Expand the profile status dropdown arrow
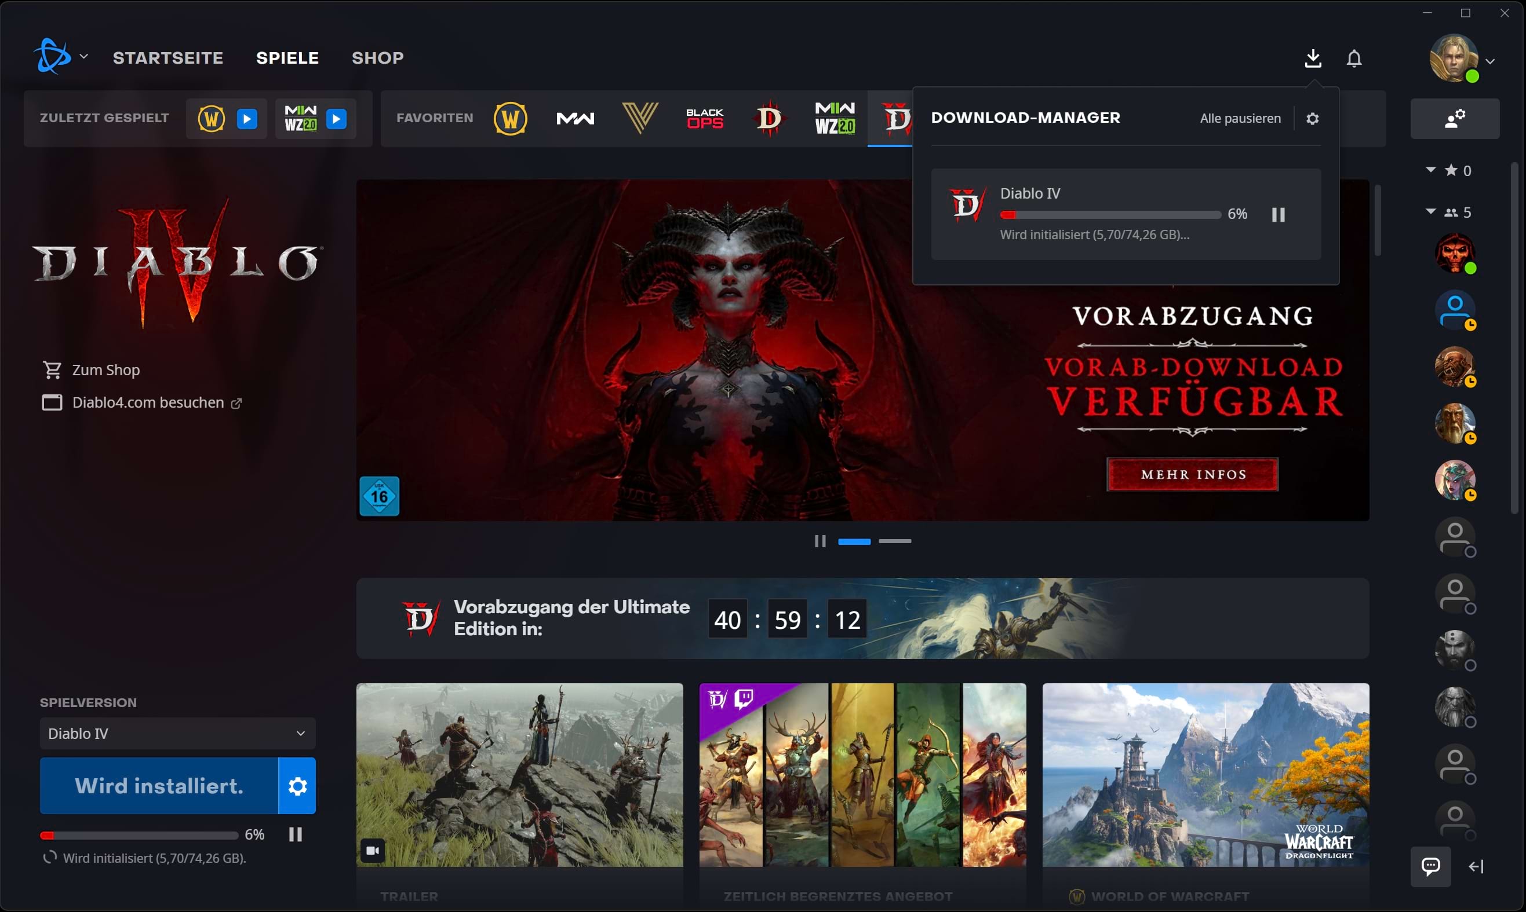Image resolution: width=1526 pixels, height=912 pixels. (1490, 61)
